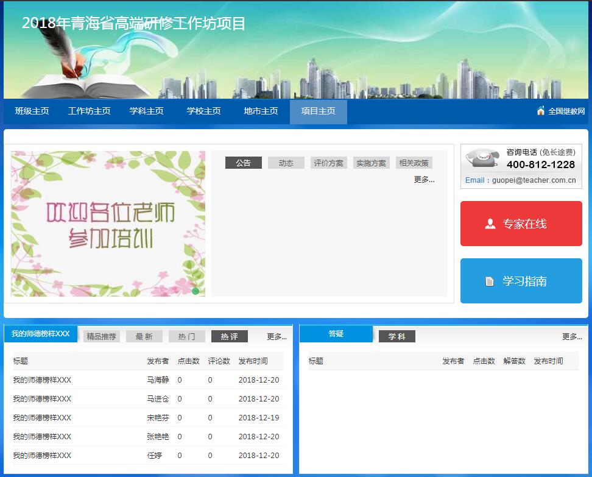This screenshot has height=477, width=592.
Task: Show the 实施方案 tab
Action: (x=372, y=163)
